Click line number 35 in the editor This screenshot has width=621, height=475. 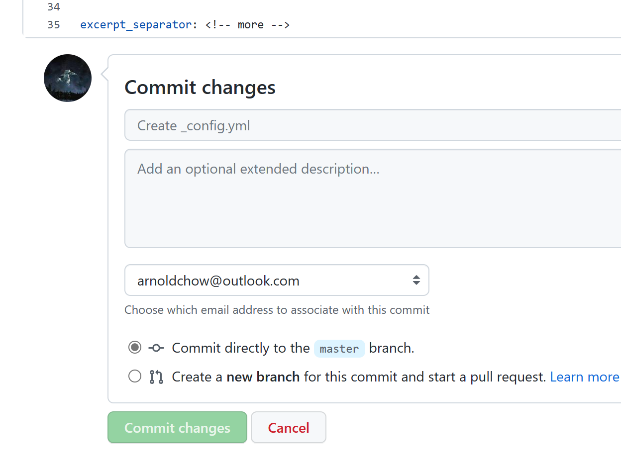pyautogui.click(x=54, y=25)
